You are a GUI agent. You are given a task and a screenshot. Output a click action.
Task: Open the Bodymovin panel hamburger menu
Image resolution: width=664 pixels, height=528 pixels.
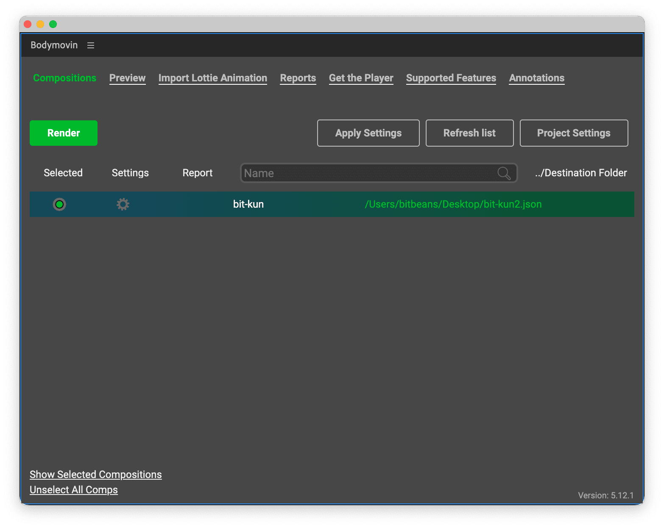click(x=91, y=45)
